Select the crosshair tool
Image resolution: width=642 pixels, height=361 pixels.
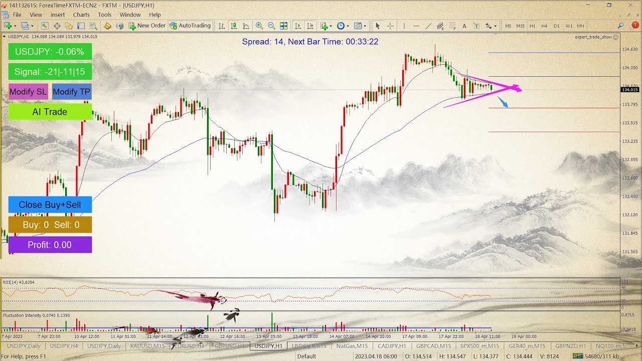pyautogui.click(x=390, y=26)
